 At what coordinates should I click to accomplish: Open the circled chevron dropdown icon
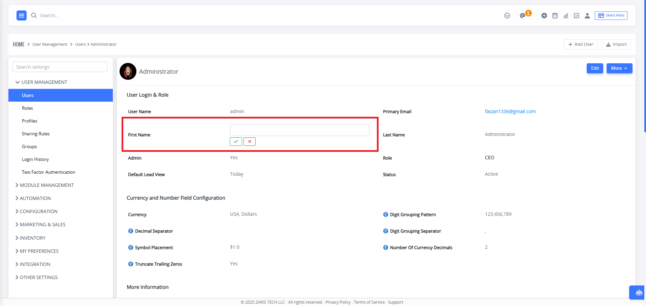(x=507, y=15)
